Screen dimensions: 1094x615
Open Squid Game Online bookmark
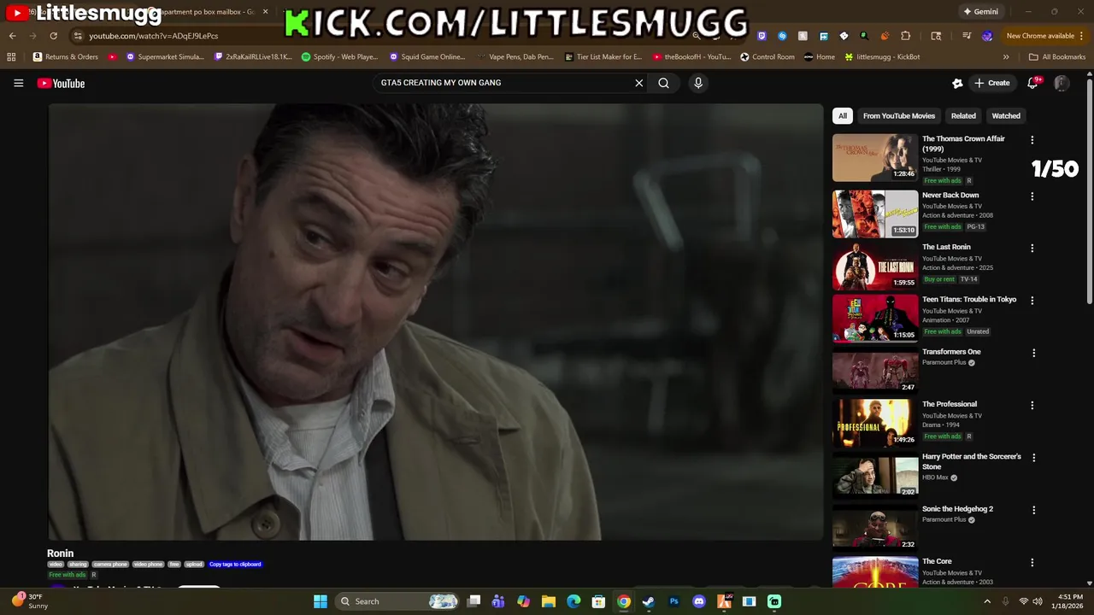(427, 57)
